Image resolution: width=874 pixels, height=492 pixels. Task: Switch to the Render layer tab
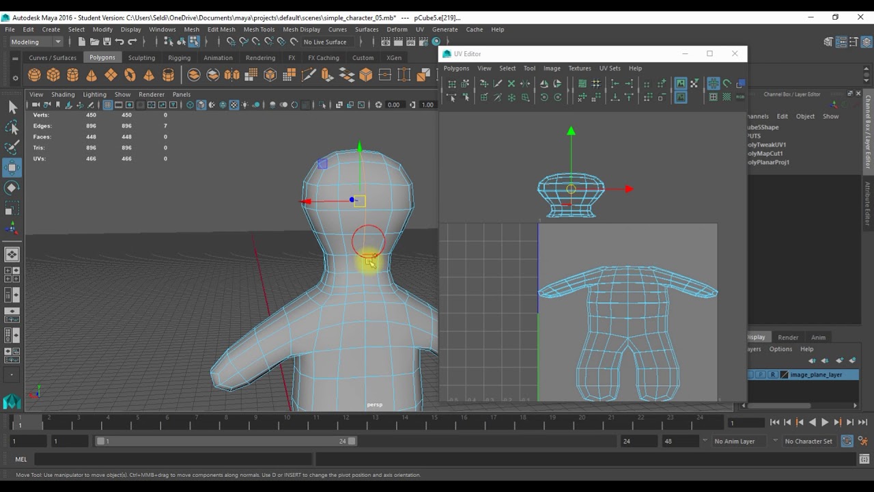pyautogui.click(x=787, y=337)
